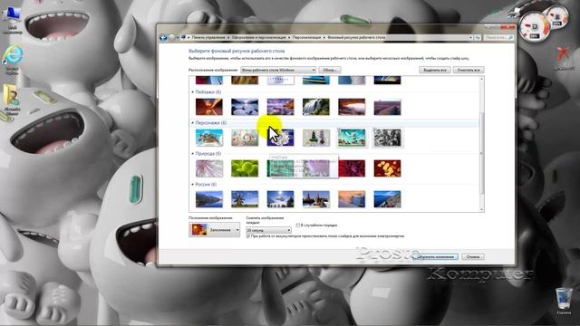Select the icy lake rocks landscape thumbnail
Viewport: 580px width, 326px height.
coord(245,107)
